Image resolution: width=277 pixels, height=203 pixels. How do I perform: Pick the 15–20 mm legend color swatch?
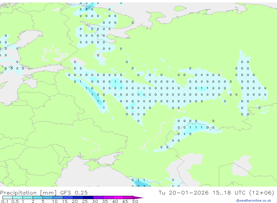(x=68, y=197)
